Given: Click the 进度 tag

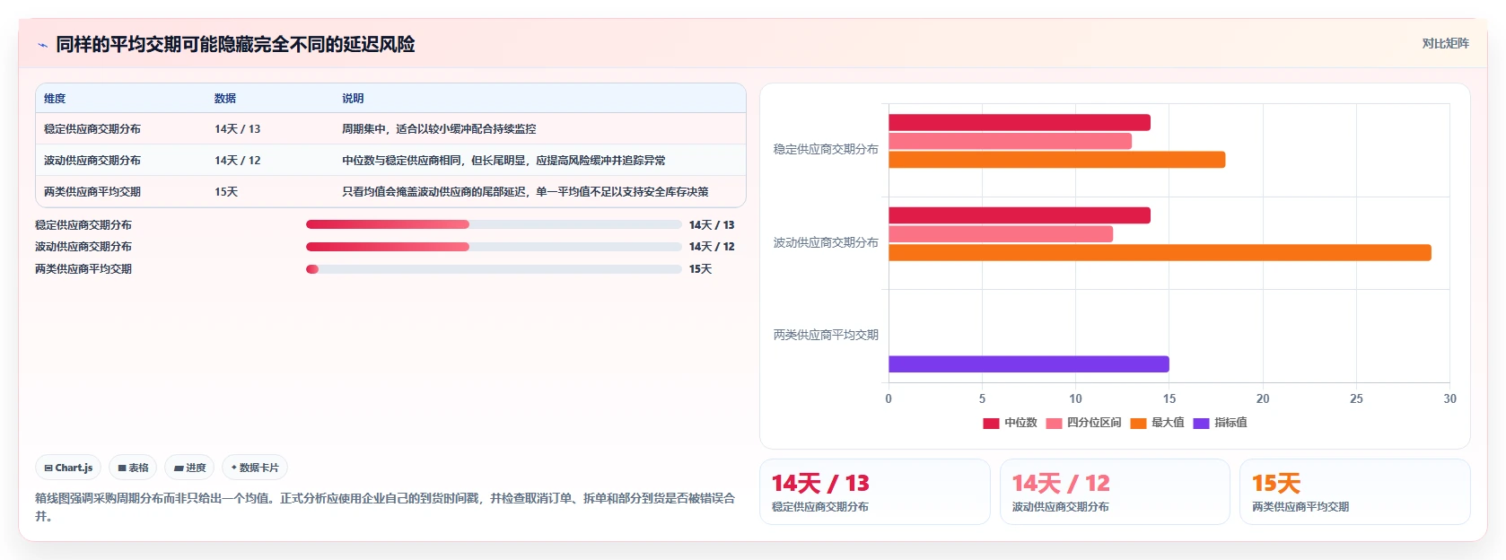Looking at the screenshot, I should point(189,468).
